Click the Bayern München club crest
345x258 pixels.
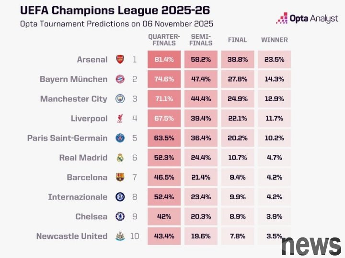120,79
